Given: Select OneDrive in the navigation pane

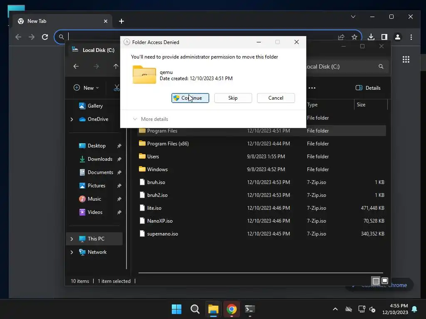Looking at the screenshot, I should tap(94, 119).
